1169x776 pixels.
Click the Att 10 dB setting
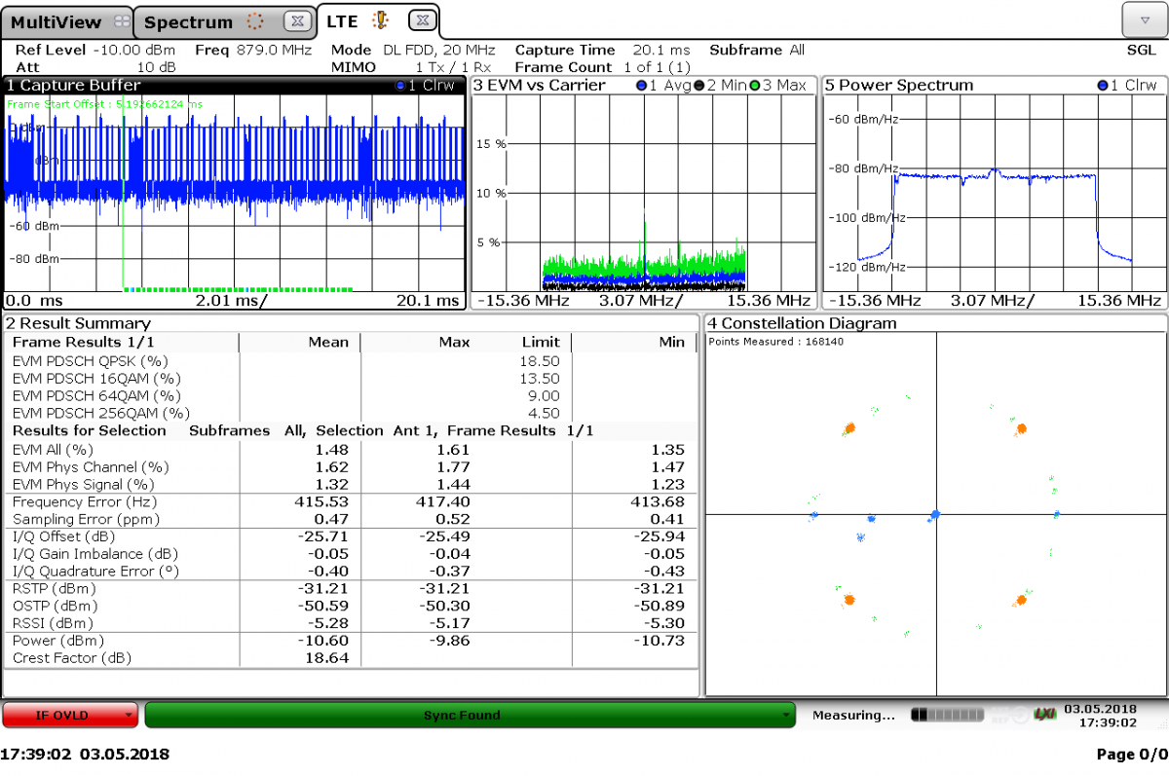pyautogui.click(x=95, y=67)
